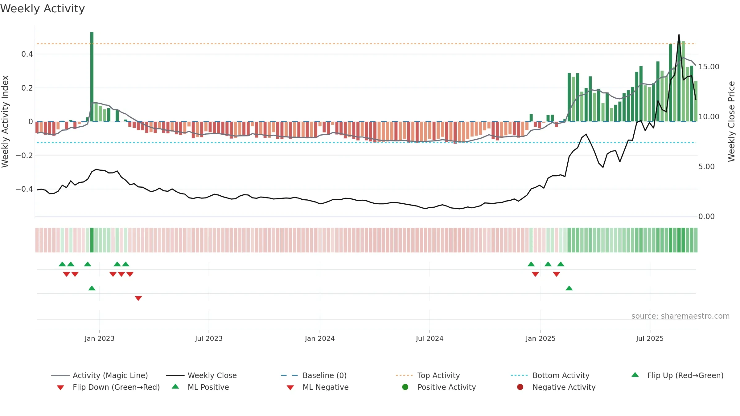This screenshot has height=416, width=740.
Task: Toggle the Weekly Close legend entry
Action: click(201, 375)
